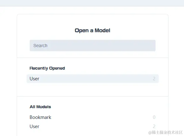Viewport: 184px width, 136px height.
Task: Click right end of the Search box
Action: pyautogui.click(x=151, y=46)
